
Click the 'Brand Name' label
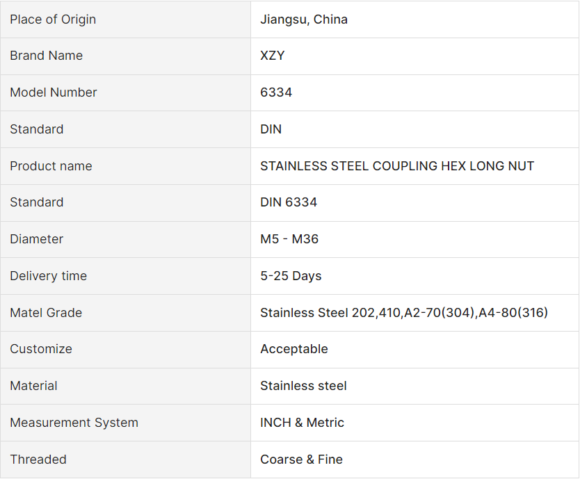[46, 56]
